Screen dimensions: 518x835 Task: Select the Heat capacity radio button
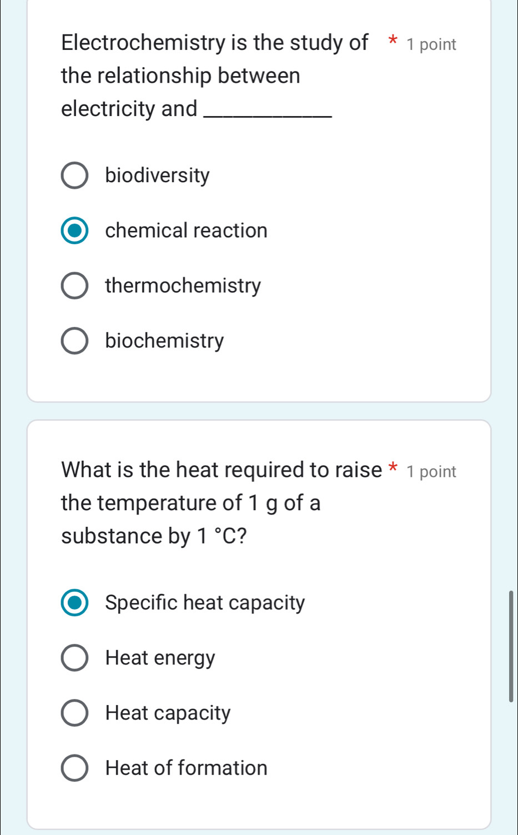74,713
